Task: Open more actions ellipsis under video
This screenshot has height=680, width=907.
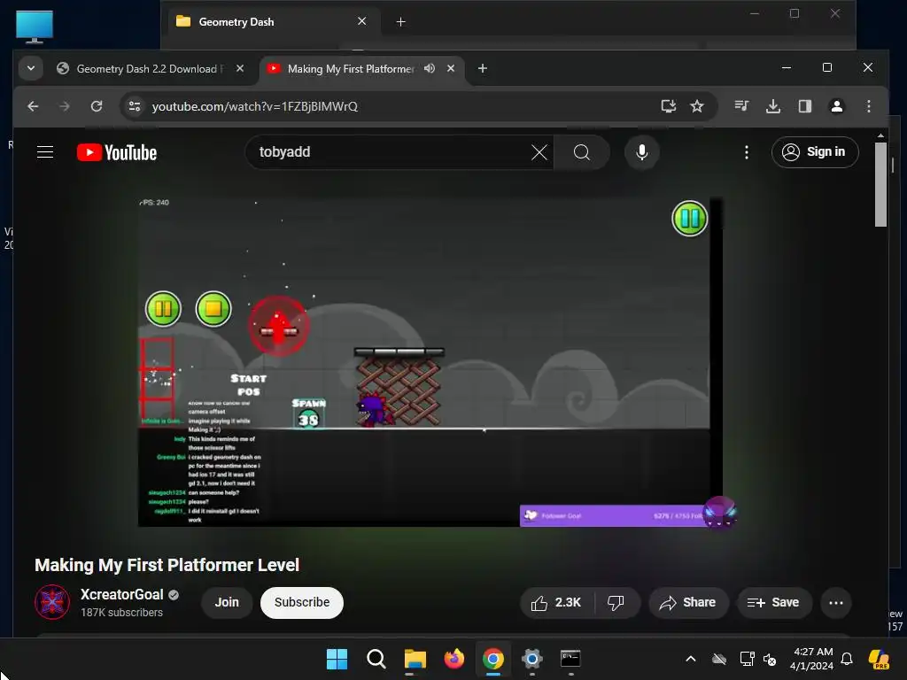Action: 836,603
